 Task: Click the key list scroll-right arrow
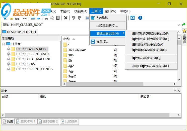tap(175, 84)
